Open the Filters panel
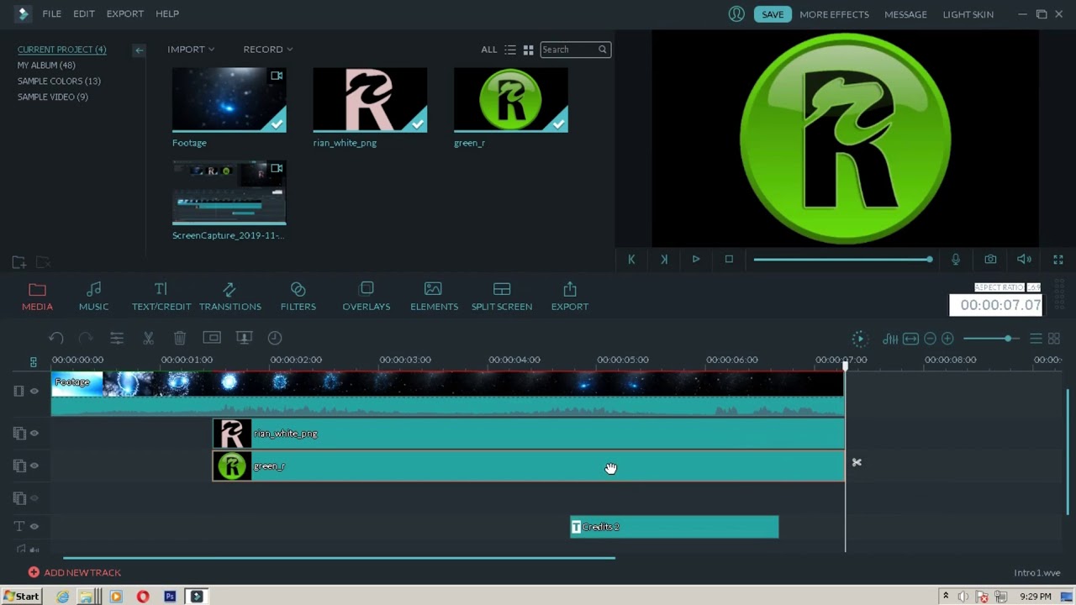Image resolution: width=1076 pixels, height=605 pixels. pos(298,297)
